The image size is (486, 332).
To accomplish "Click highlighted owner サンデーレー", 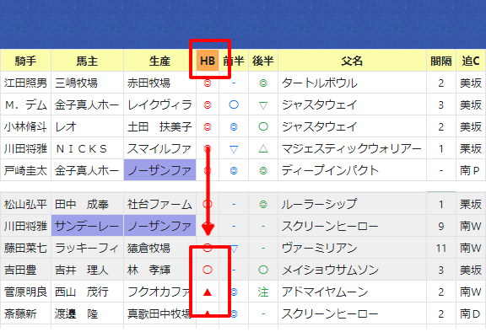I will [87, 226].
